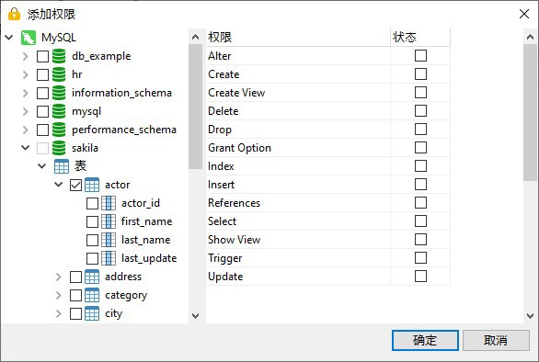Click the actor_id column icon
The height and width of the screenshot is (362, 539).
point(109,203)
